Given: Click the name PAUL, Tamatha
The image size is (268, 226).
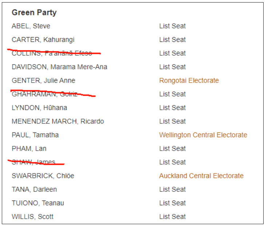Looking at the screenshot, I should (x=35, y=135).
